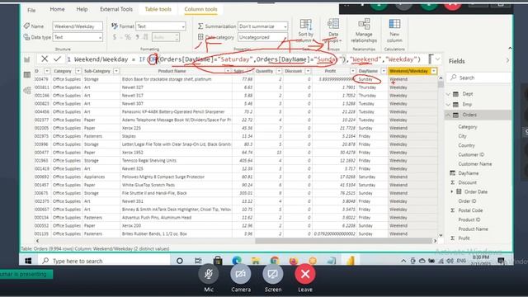Select the Customer Name field
The image size is (528, 297).
tap(475, 164)
